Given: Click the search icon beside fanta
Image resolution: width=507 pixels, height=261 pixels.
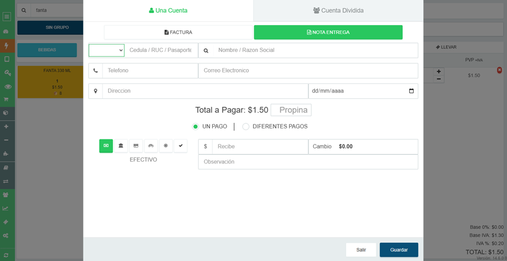Looking at the screenshot, I should point(23,10).
